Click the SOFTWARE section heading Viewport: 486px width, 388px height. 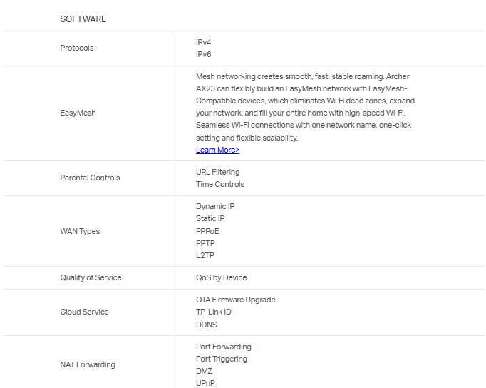pos(83,19)
